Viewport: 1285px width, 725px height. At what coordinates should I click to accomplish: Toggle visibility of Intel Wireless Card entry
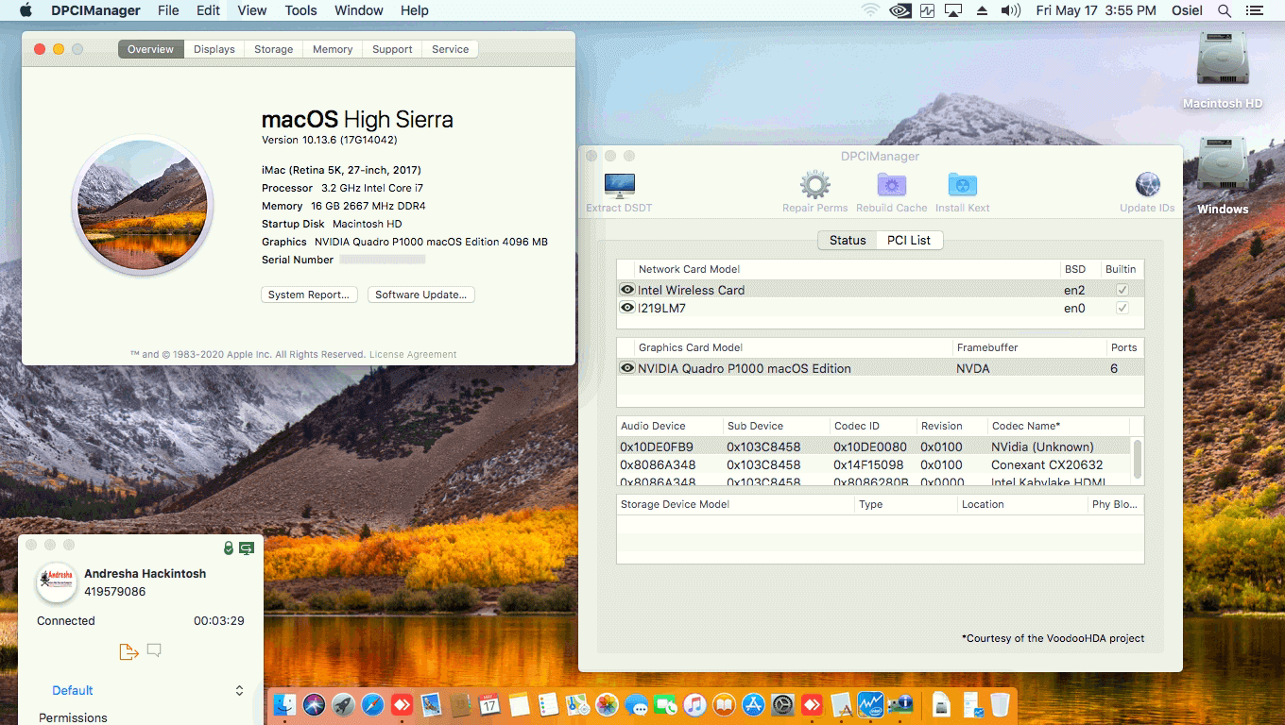tap(626, 290)
